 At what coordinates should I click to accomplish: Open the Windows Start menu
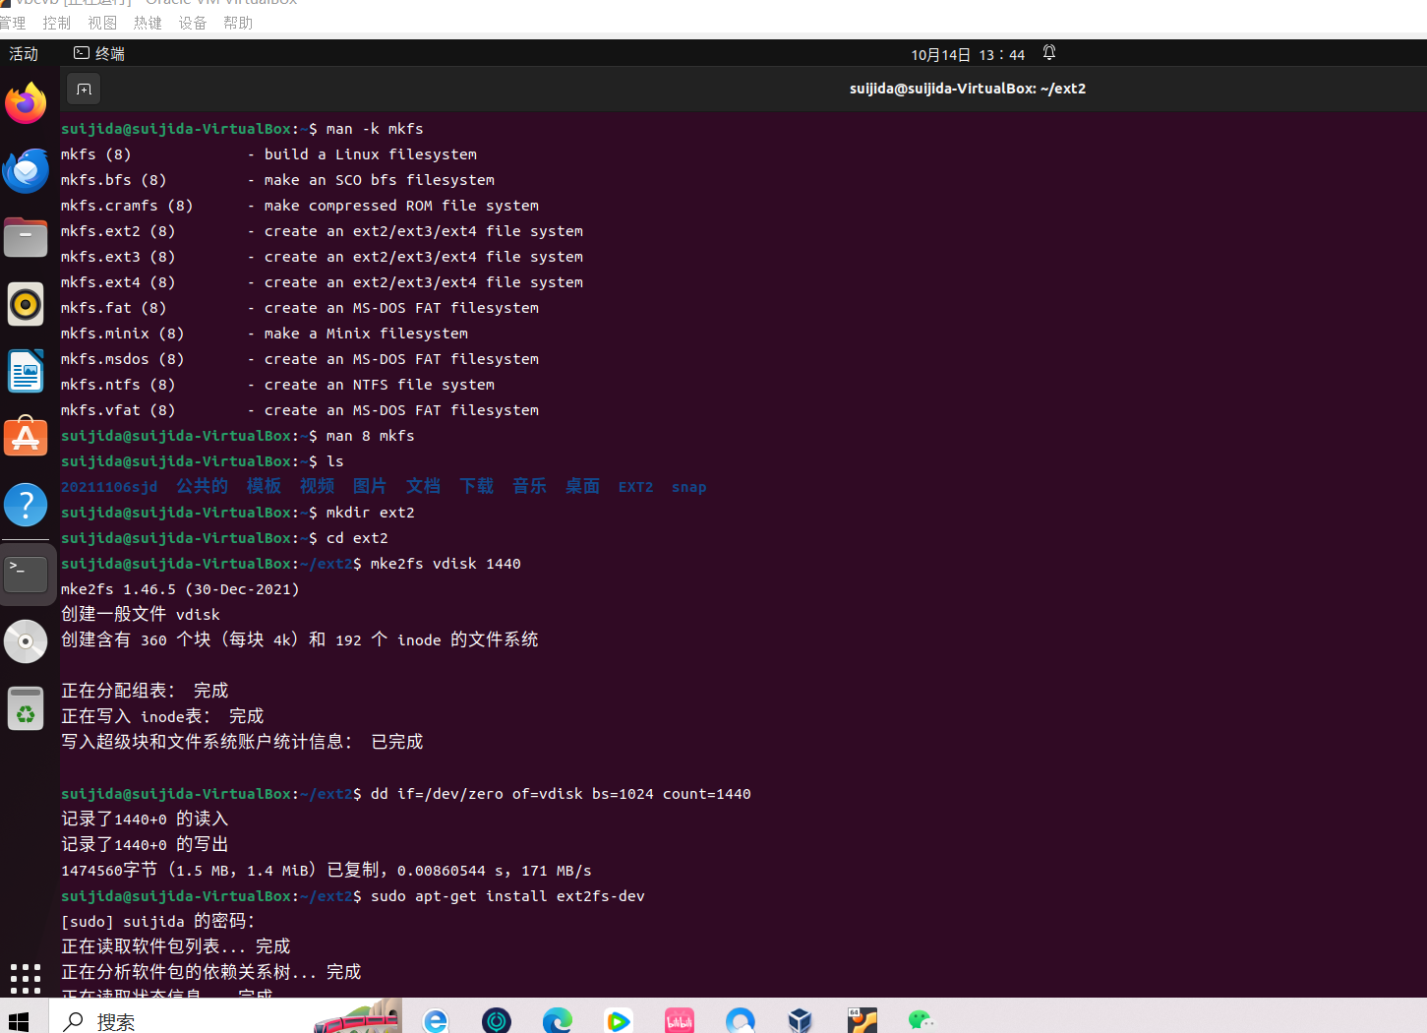click(x=19, y=1021)
